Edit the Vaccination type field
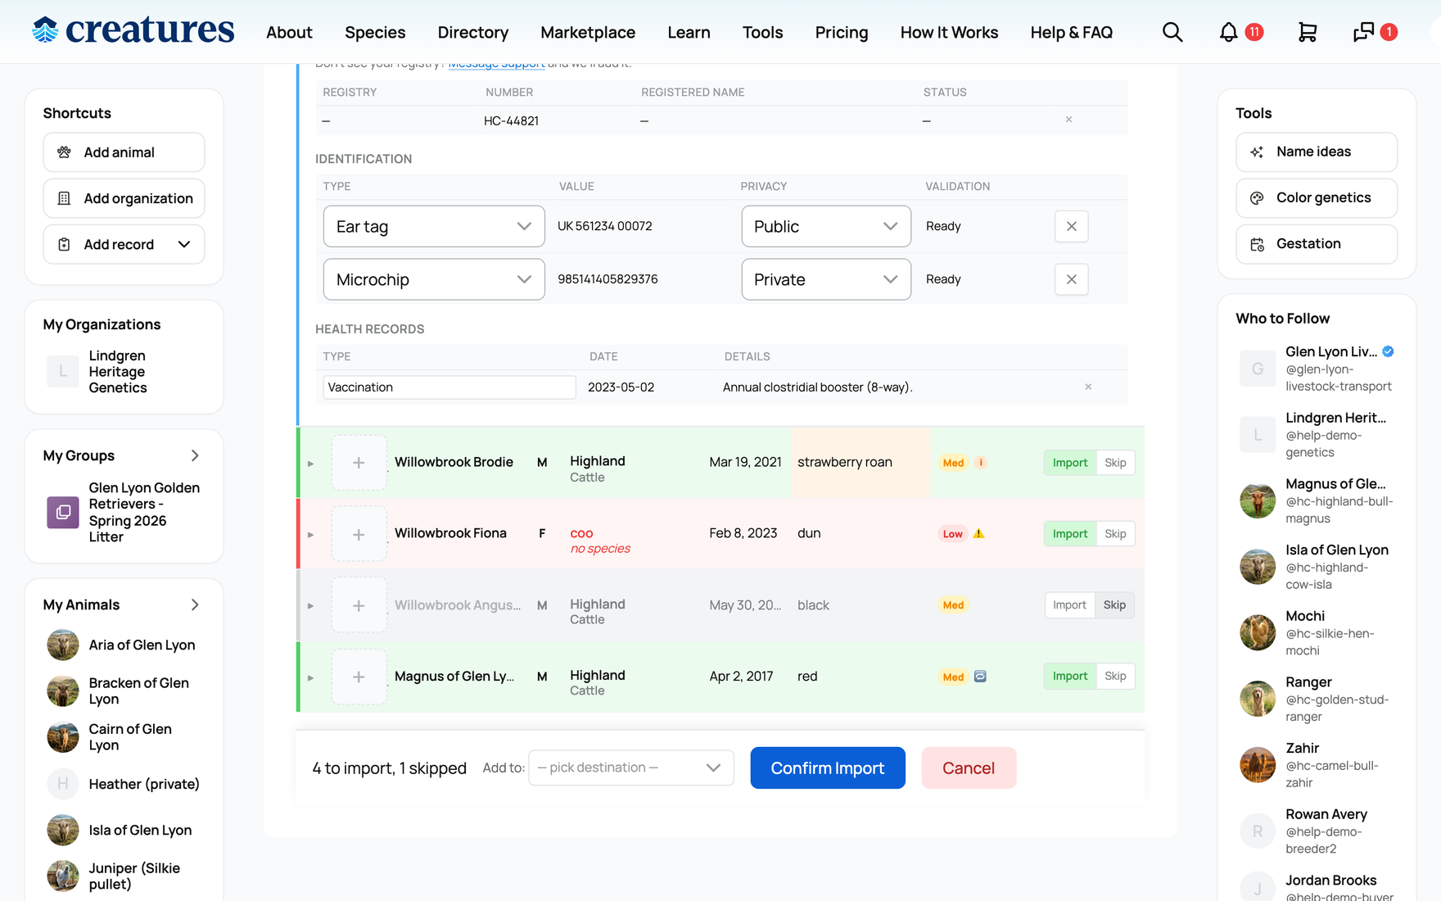The image size is (1441, 901). (449, 387)
